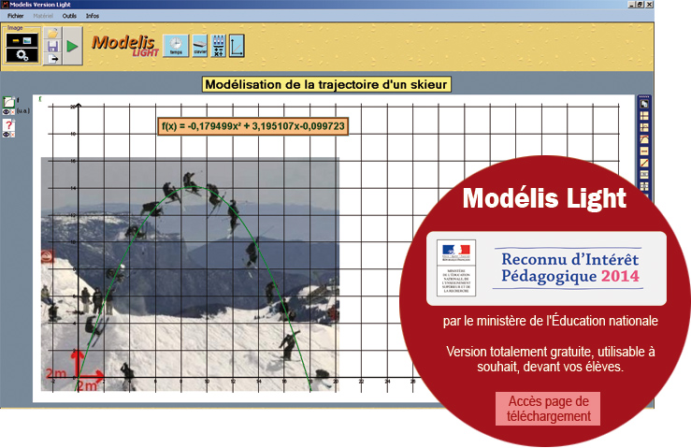This screenshot has width=691, height=448.
Task: Click the image display mode button in Image panel
Action: [x=22, y=40]
